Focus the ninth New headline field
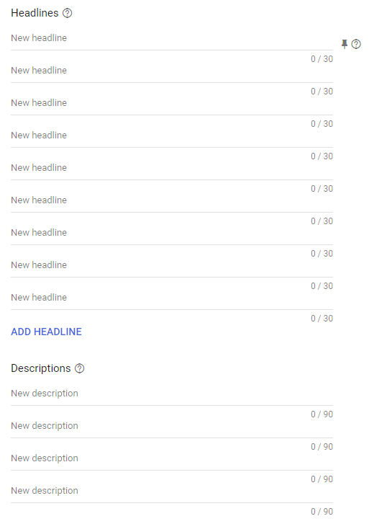The height and width of the screenshot is (524, 369). 172,298
